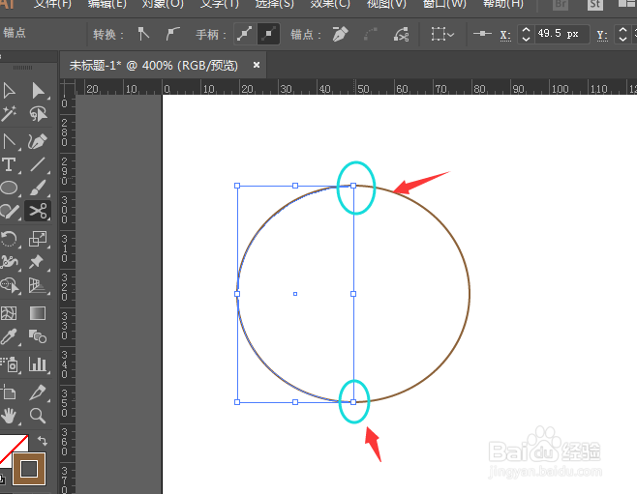
Task: Select the Shaper tool
Action: click(9, 211)
